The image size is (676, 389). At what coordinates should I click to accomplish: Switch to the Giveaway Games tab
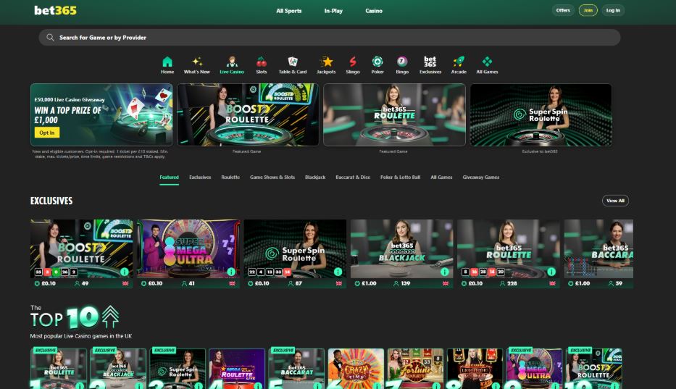pyautogui.click(x=480, y=177)
